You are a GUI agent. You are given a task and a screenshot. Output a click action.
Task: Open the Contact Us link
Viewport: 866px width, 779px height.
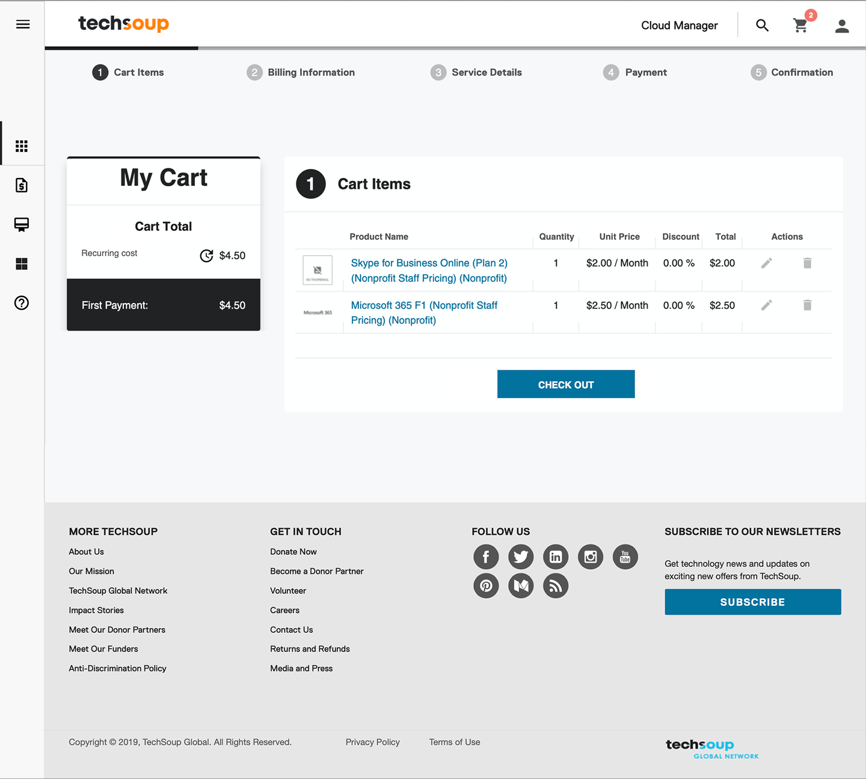(x=292, y=630)
